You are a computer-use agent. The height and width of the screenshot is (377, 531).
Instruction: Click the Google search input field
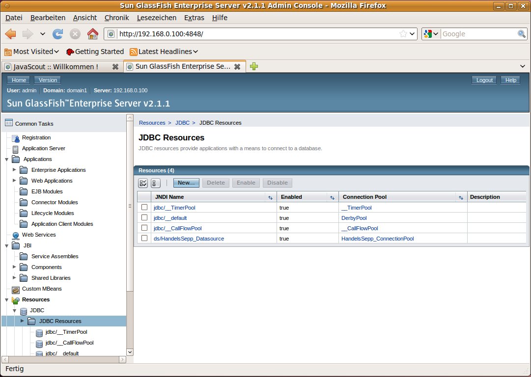pyautogui.click(x=478, y=34)
